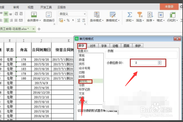Open alignment group dialog launcher icon
The image size is (183, 122).
point(54,24)
